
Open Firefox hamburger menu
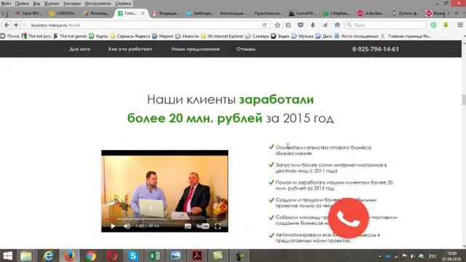(460, 25)
